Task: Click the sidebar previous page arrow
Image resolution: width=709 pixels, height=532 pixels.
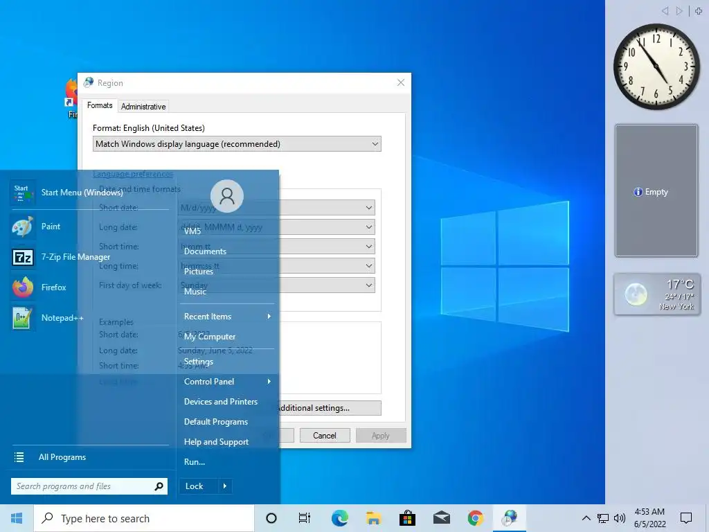Action: [665, 11]
